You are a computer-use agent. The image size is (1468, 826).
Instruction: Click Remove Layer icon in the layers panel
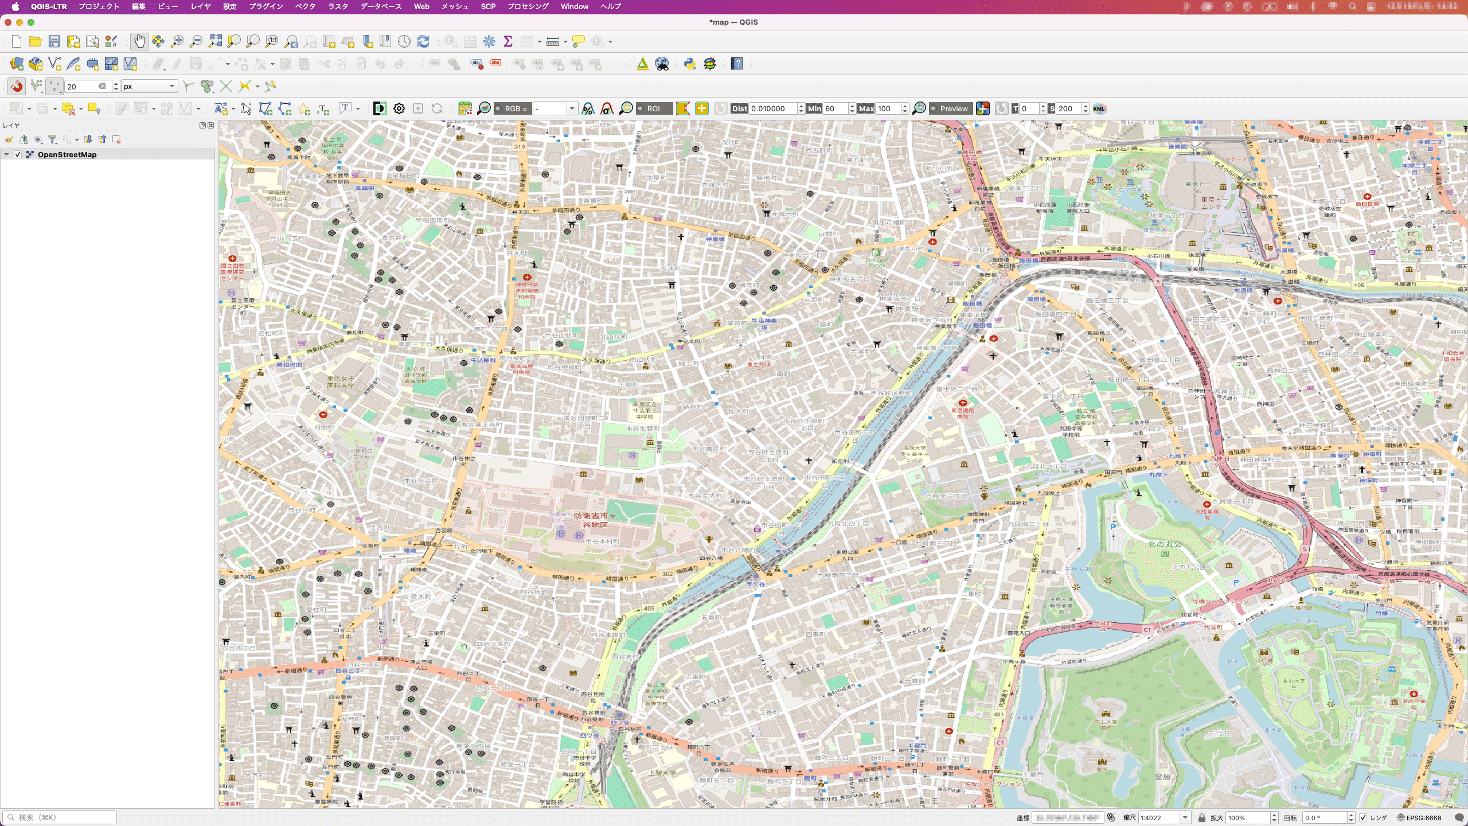(116, 139)
